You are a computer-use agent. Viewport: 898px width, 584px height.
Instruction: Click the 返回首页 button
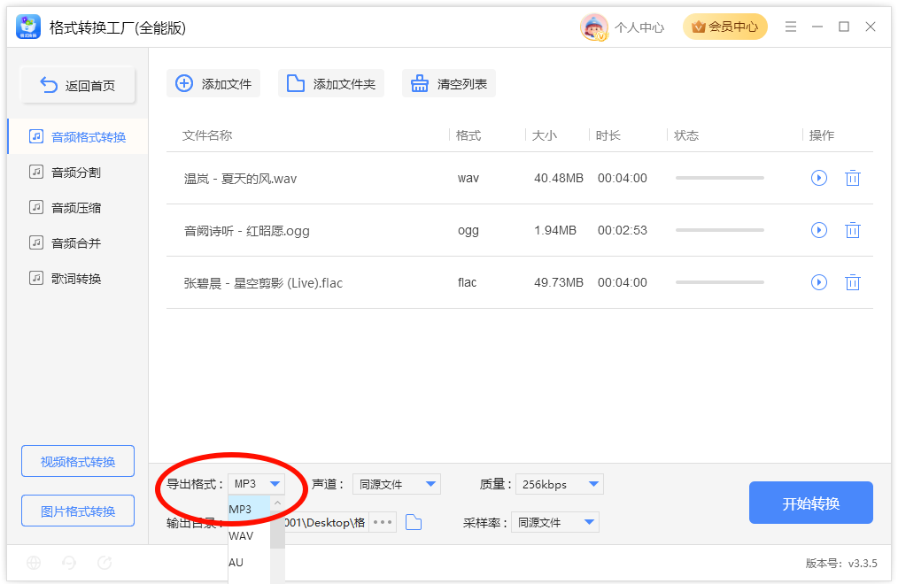pyautogui.click(x=78, y=85)
